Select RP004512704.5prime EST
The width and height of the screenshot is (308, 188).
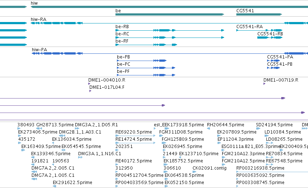click(x=117, y=179)
